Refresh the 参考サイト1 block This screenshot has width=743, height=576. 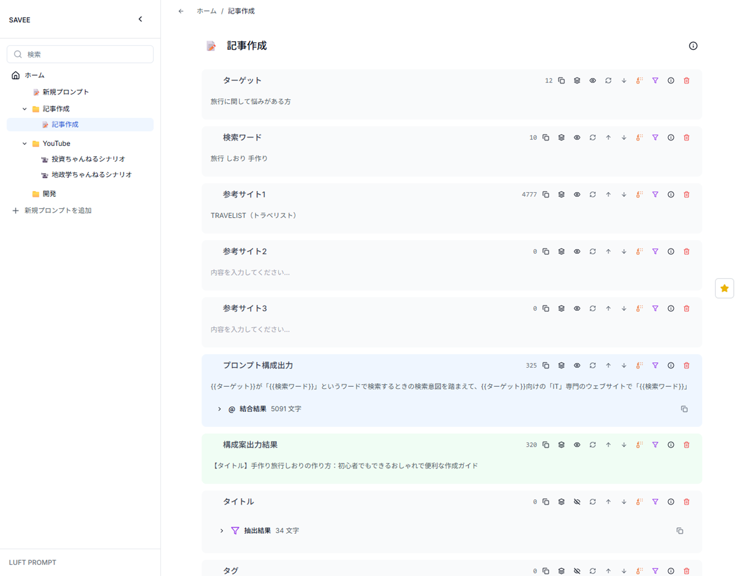tap(593, 195)
